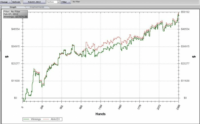
Task: Click the left axis $11638 label
Action: click(15, 81)
